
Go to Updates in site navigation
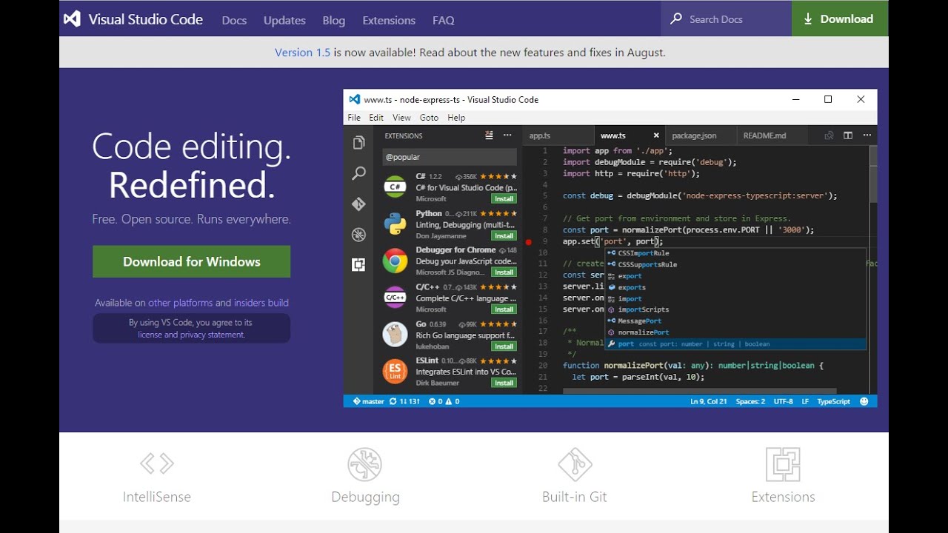[284, 20]
